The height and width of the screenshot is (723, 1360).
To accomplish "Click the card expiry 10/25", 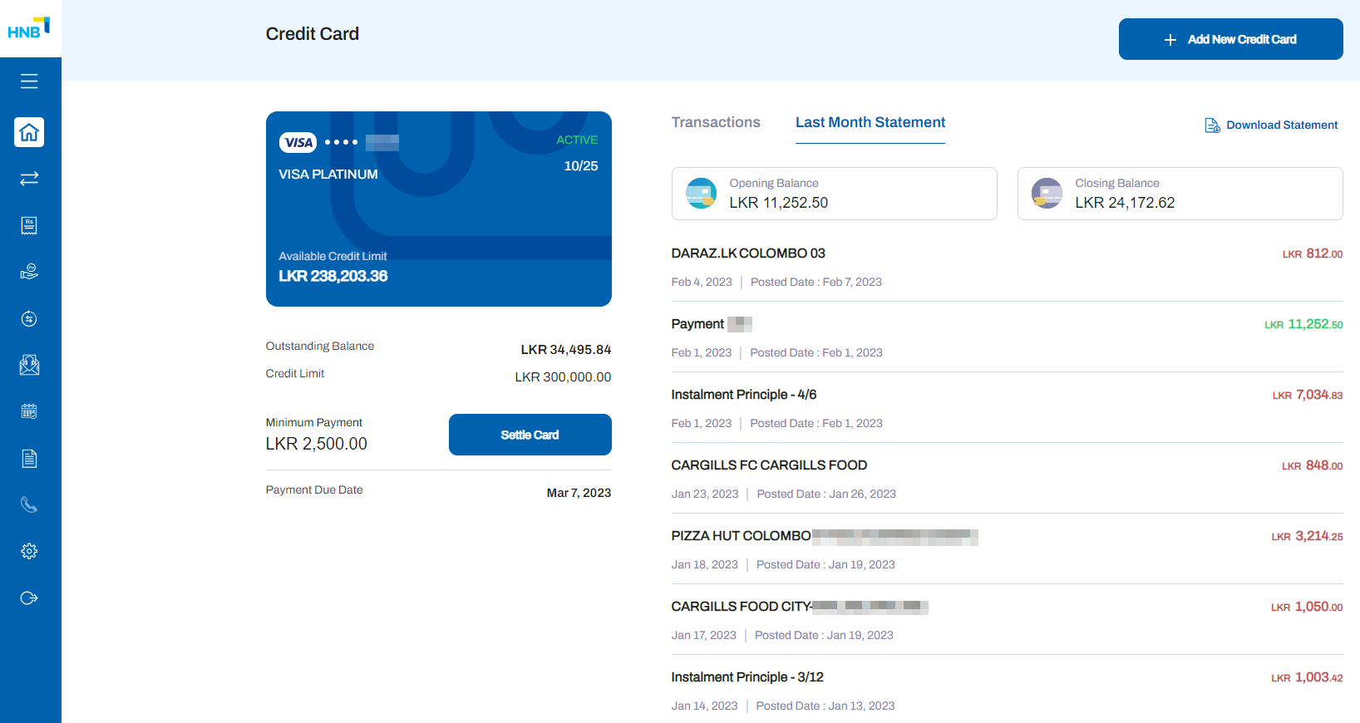I will pos(581,166).
